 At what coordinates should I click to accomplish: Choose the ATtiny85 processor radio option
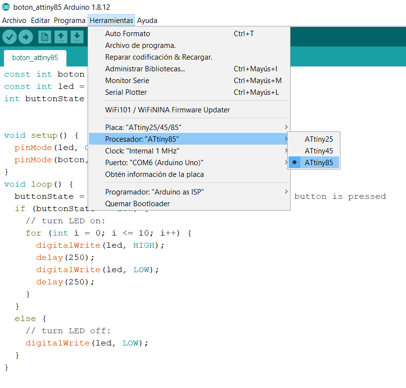click(x=318, y=163)
